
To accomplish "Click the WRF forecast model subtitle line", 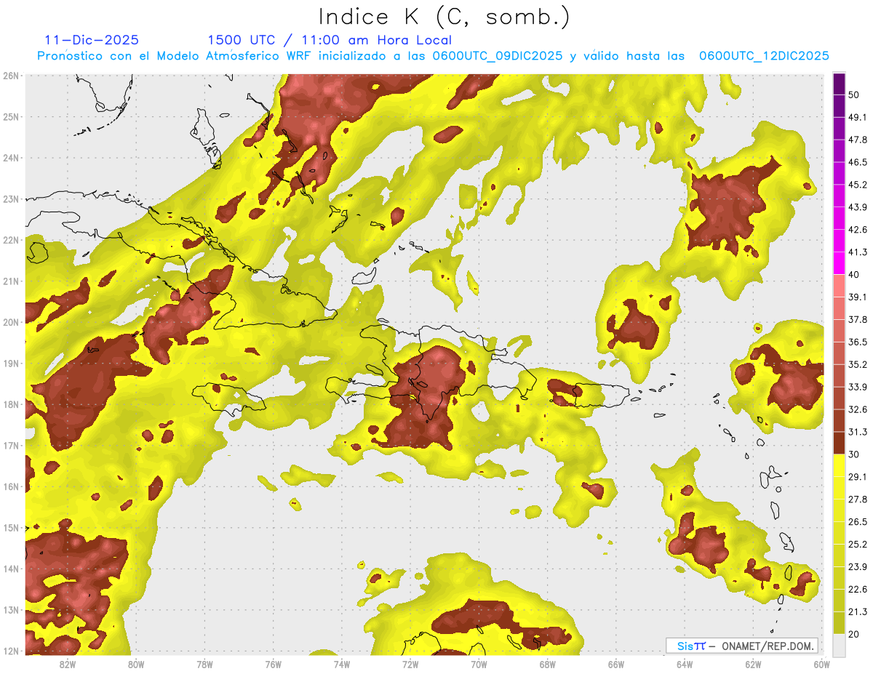I will pyautogui.click(x=433, y=56).
